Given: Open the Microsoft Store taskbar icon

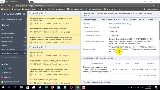Looking at the screenshot, I should point(27,87).
